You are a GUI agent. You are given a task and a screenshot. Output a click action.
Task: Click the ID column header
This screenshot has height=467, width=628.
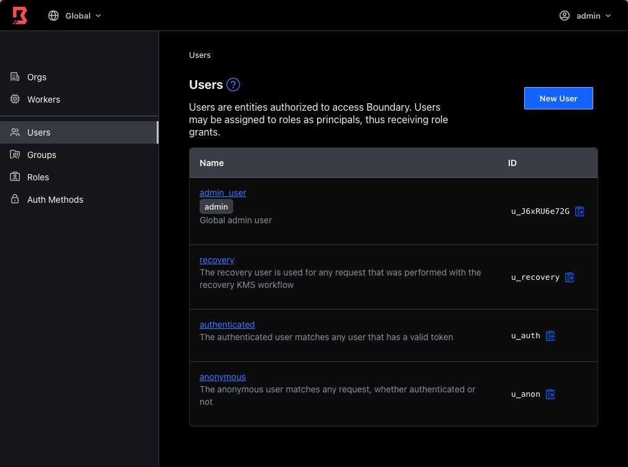coord(512,163)
